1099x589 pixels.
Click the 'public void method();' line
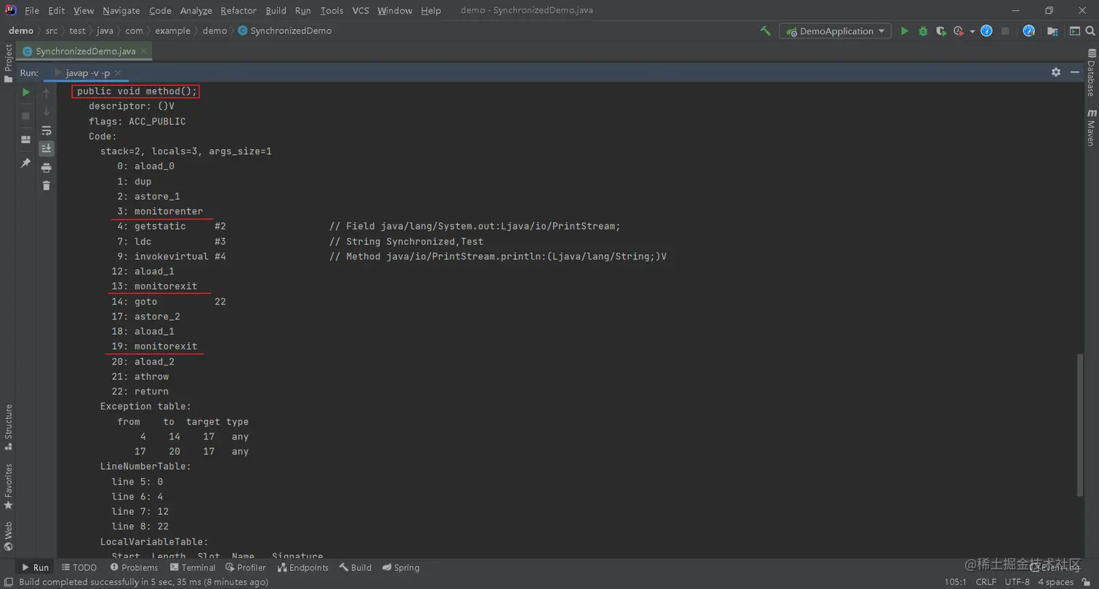137,92
